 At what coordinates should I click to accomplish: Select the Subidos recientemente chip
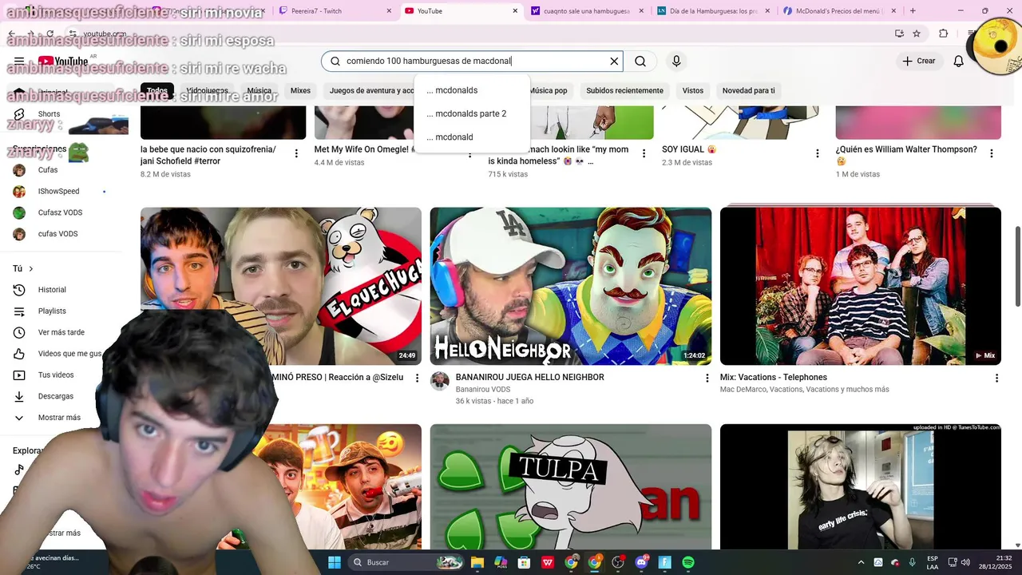624,91
